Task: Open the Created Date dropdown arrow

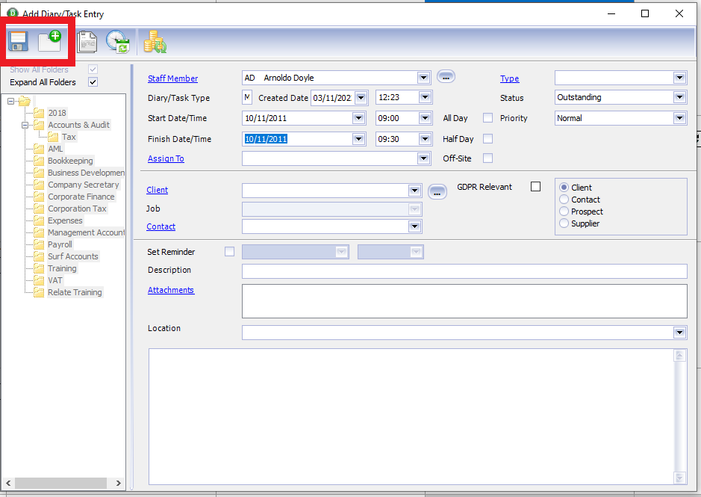Action: click(361, 98)
